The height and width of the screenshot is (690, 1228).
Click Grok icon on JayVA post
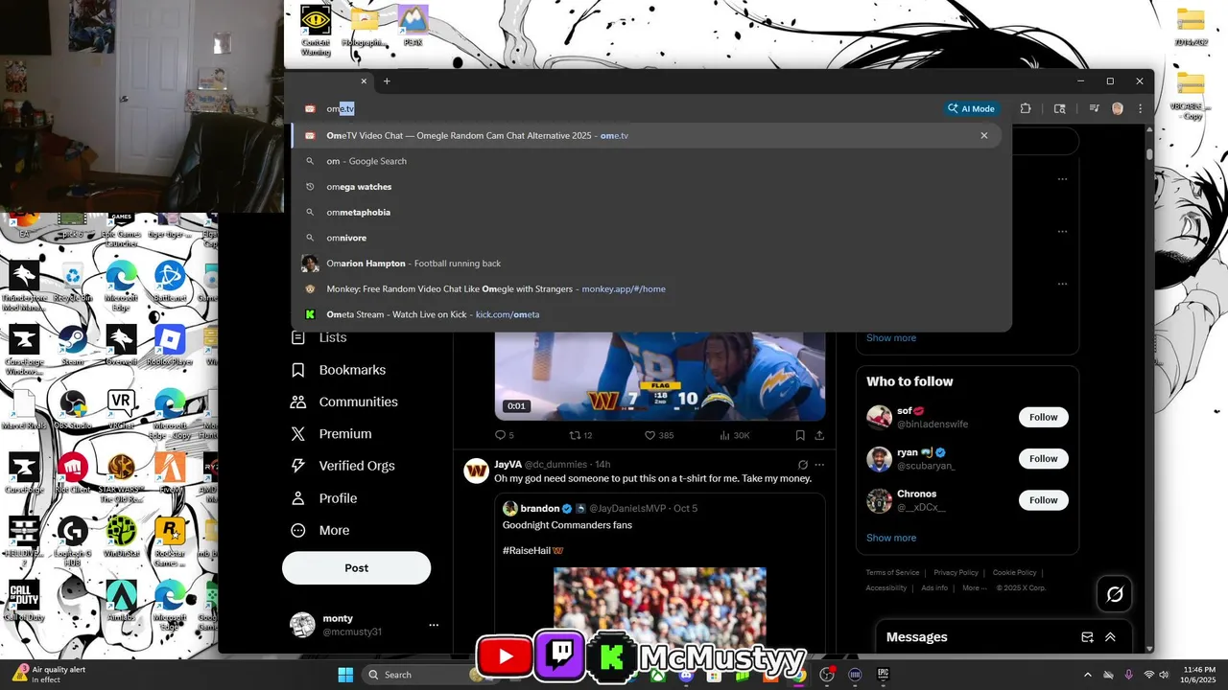tap(803, 465)
